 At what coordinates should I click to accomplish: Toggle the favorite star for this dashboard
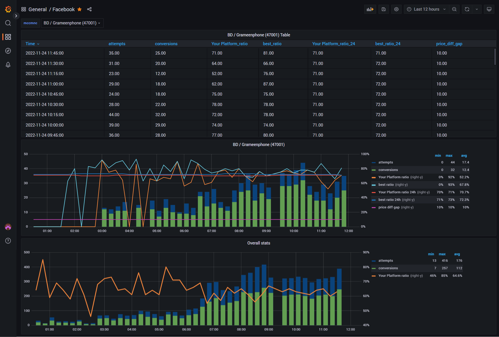coord(79,9)
